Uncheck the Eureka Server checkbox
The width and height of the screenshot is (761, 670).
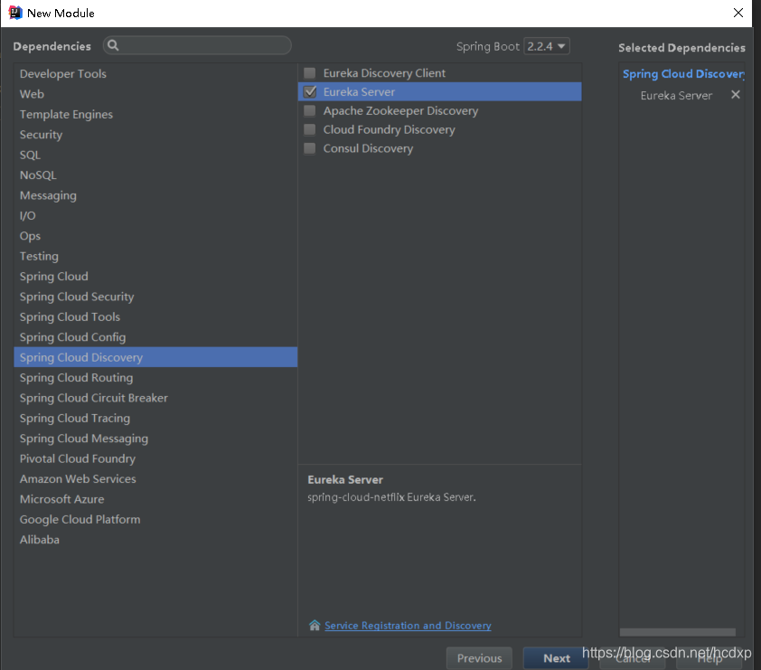coord(310,91)
